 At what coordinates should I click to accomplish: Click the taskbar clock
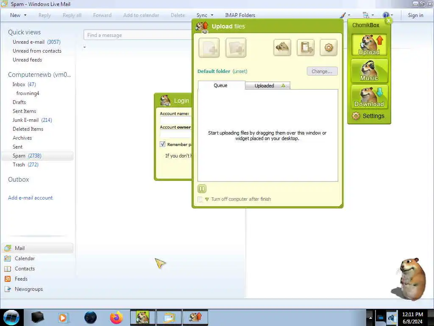[412, 318]
